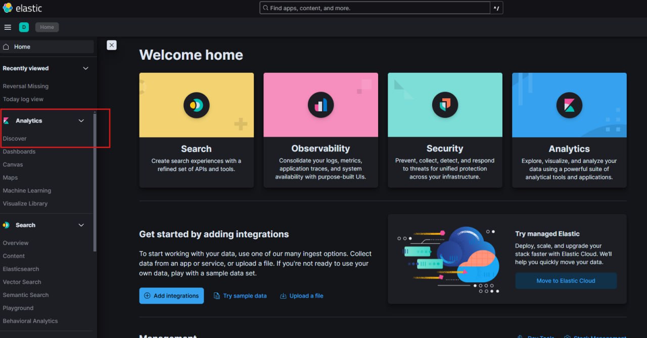Click the Observability card's bar chart icon
The height and width of the screenshot is (338, 647).
point(320,105)
